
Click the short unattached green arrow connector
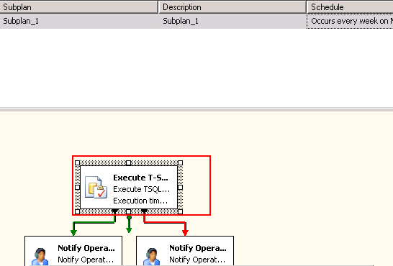129,225
